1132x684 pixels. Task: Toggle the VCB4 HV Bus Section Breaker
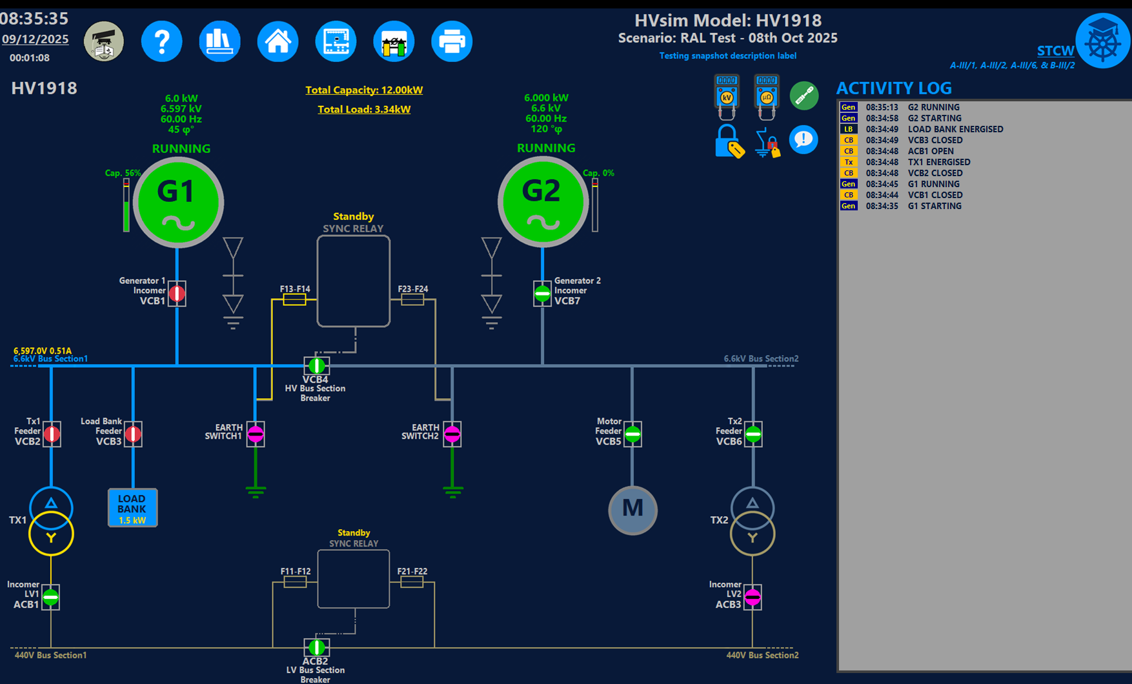click(x=316, y=366)
